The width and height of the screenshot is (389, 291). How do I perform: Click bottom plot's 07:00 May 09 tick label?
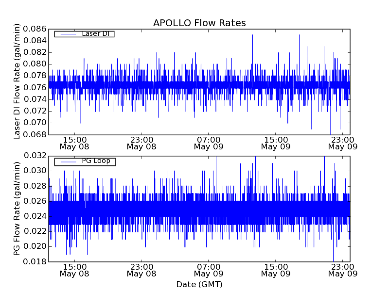[x=209, y=270]
